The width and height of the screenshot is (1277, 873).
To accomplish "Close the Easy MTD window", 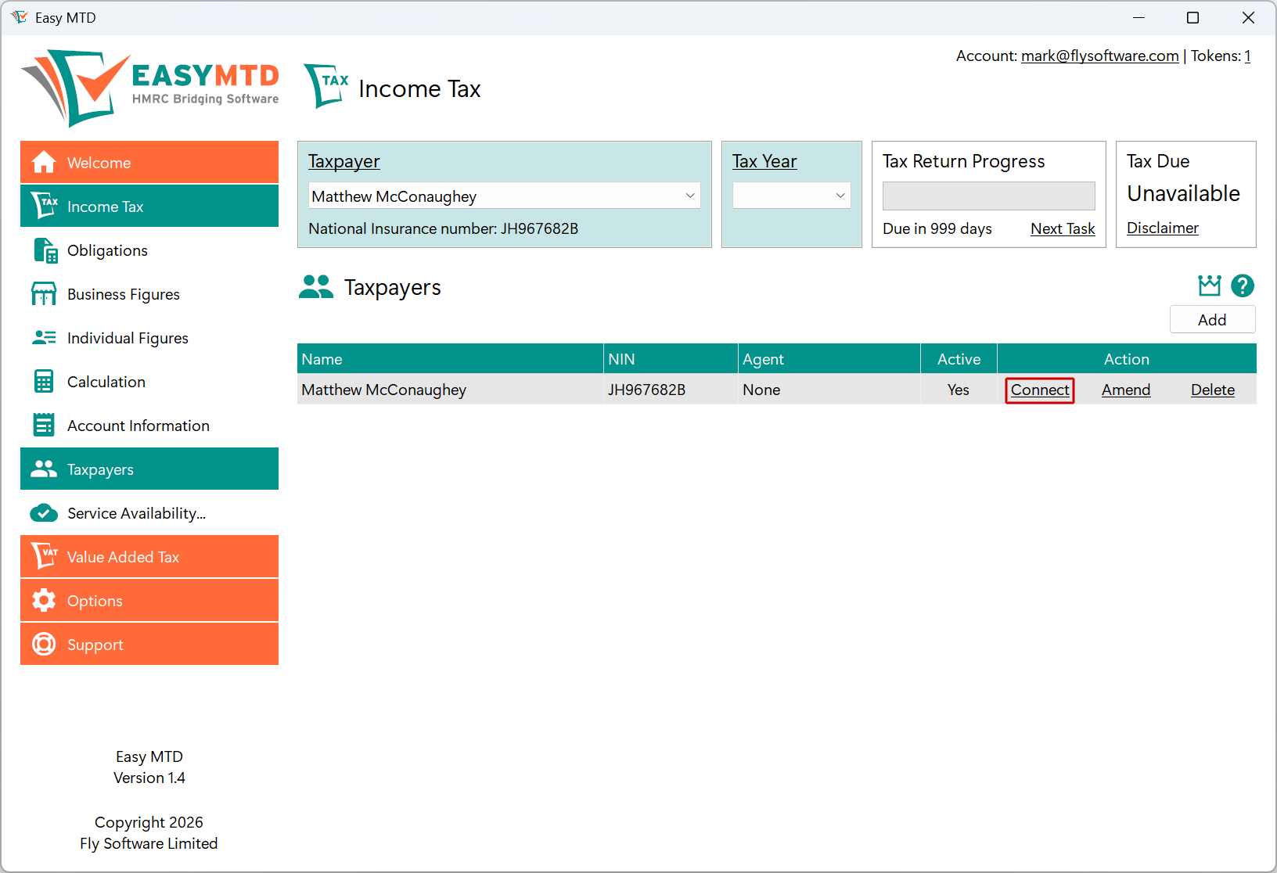I will [x=1248, y=17].
